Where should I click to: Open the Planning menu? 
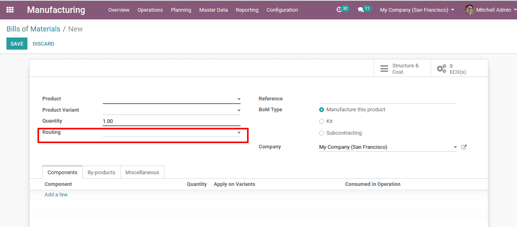tap(181, 10)
